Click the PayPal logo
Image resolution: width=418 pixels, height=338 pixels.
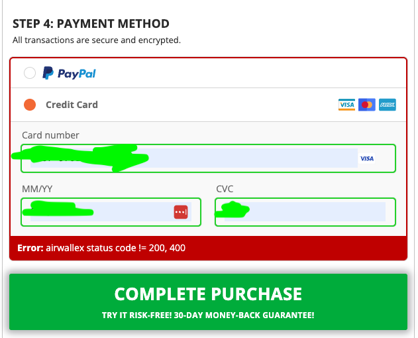tap(70, 73)
